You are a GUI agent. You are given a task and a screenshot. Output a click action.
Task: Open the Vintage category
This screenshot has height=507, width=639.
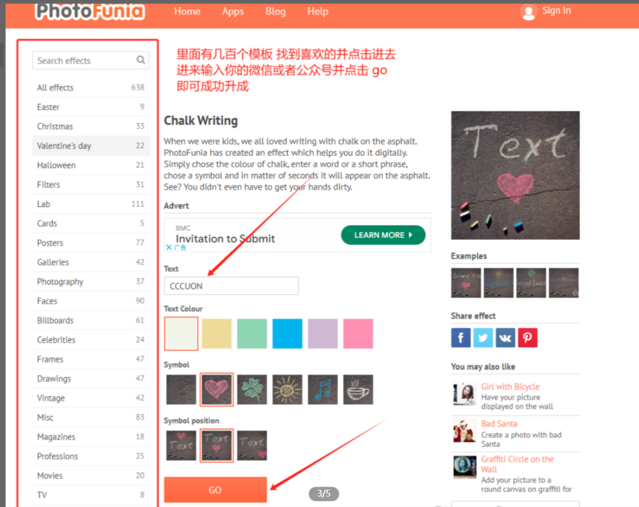91,398
